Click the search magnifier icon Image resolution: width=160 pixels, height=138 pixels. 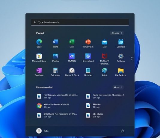[x=35, y=22]
